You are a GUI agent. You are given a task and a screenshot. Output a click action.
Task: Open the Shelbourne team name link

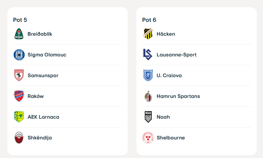tap(171, 138)
